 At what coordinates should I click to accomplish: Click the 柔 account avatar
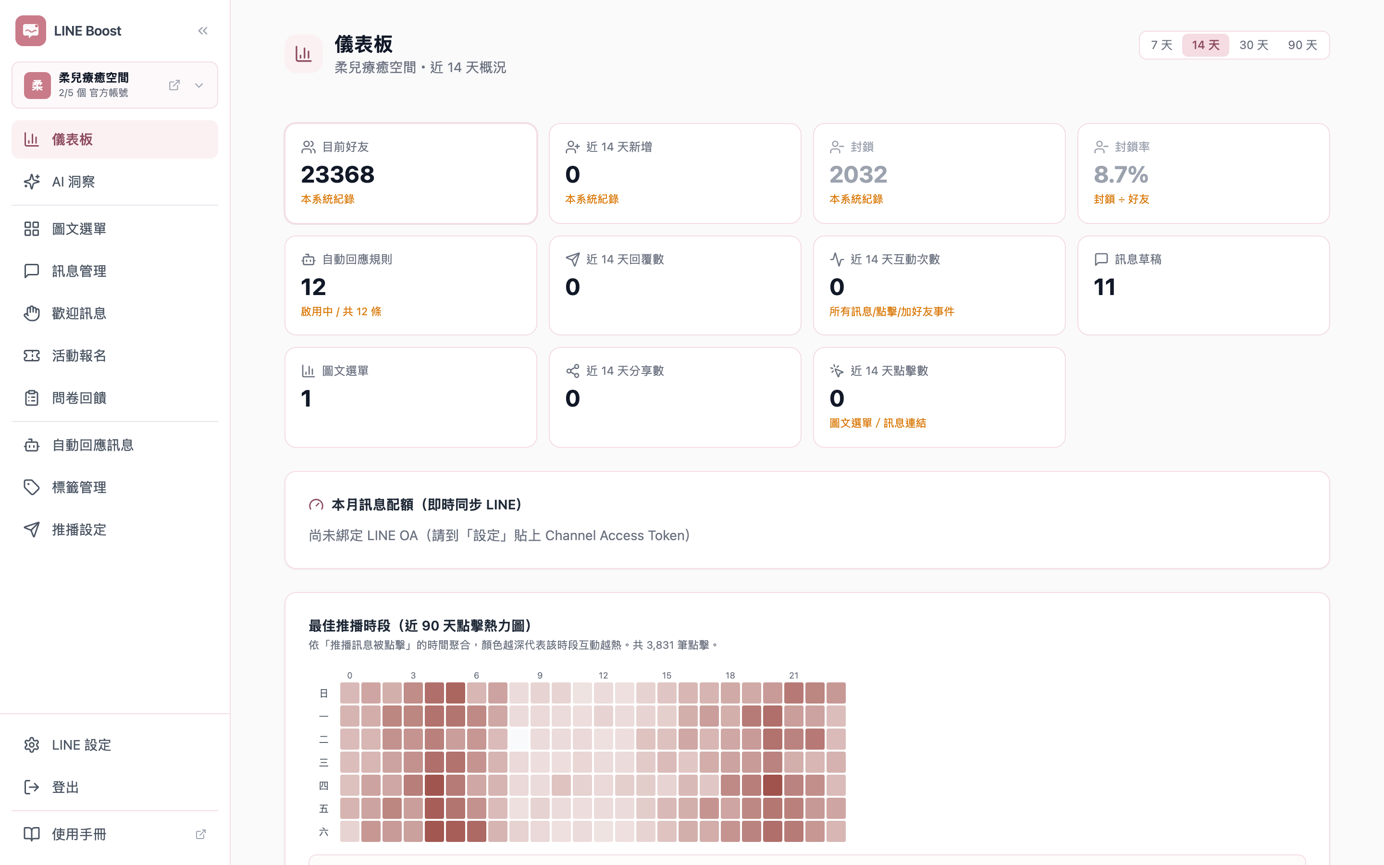point(37,85)
